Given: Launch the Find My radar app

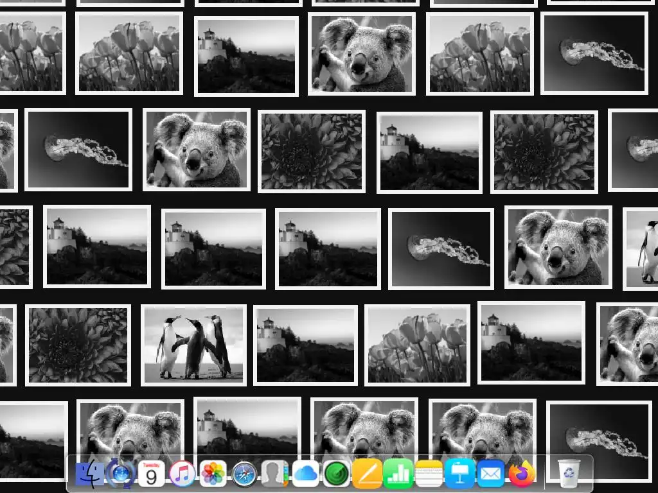Looking at the screenshot, I should [x=336, y=474].
